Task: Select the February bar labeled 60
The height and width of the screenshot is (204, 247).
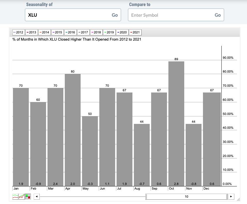Action: tap(38, 144)
